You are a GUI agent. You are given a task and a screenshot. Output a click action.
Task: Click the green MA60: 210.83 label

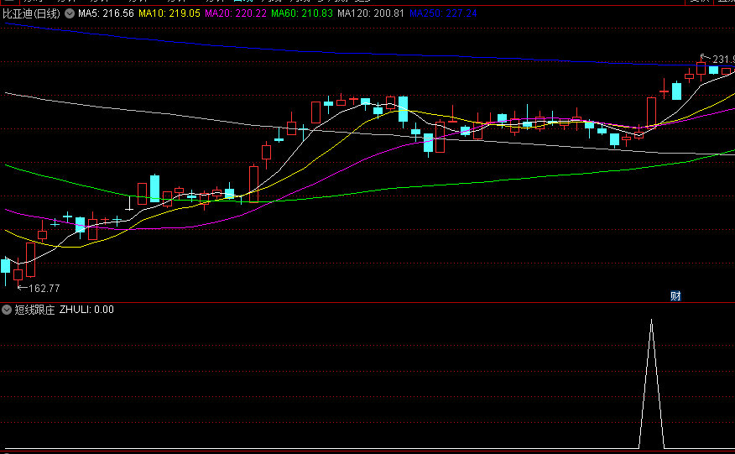302,13
